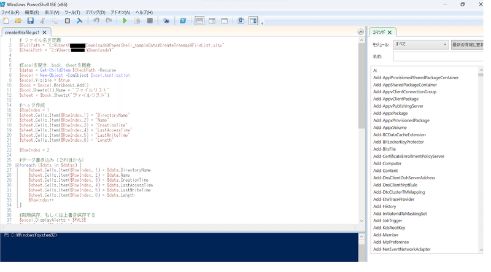The height and width of the screenshot is (272, 491).
Task: Open an existing script file
Action: point(18,21)
